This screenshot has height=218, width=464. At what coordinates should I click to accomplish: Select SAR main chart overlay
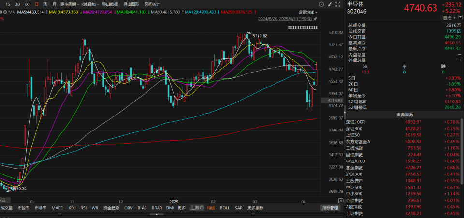(238, 208)
